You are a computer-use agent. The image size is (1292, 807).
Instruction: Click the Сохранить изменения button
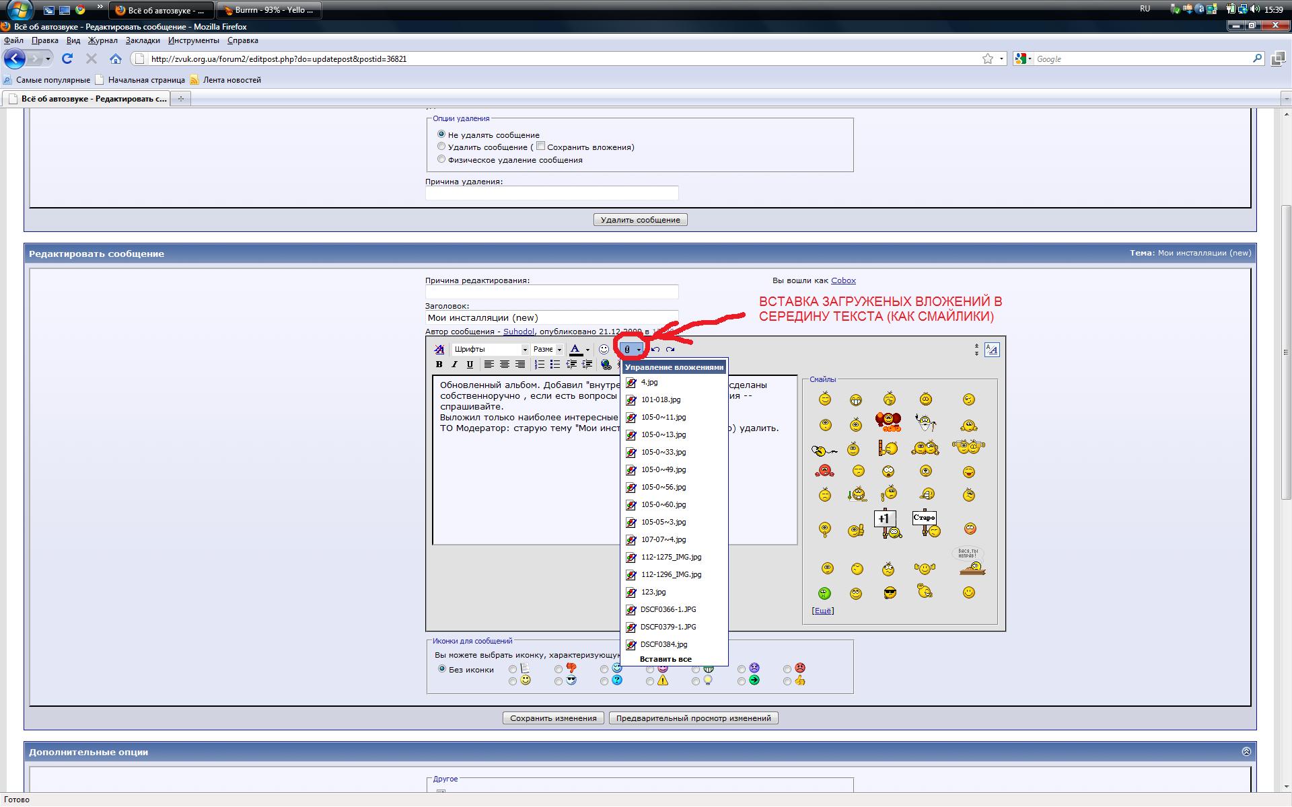(553, 718)
